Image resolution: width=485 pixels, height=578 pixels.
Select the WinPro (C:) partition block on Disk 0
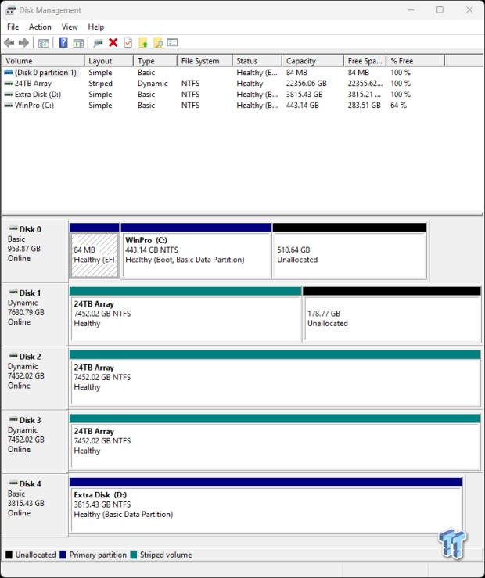point(196,251)
